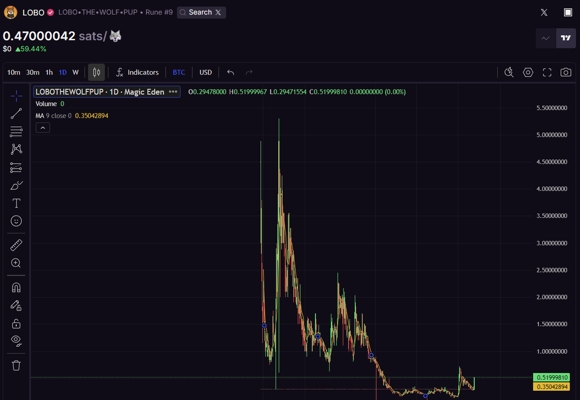Image resolution: width=580 pixels, height=400 pixels.
Task: Collapse the indicator legend chevron
Action: pyautogui.click(x=43, y=128)
